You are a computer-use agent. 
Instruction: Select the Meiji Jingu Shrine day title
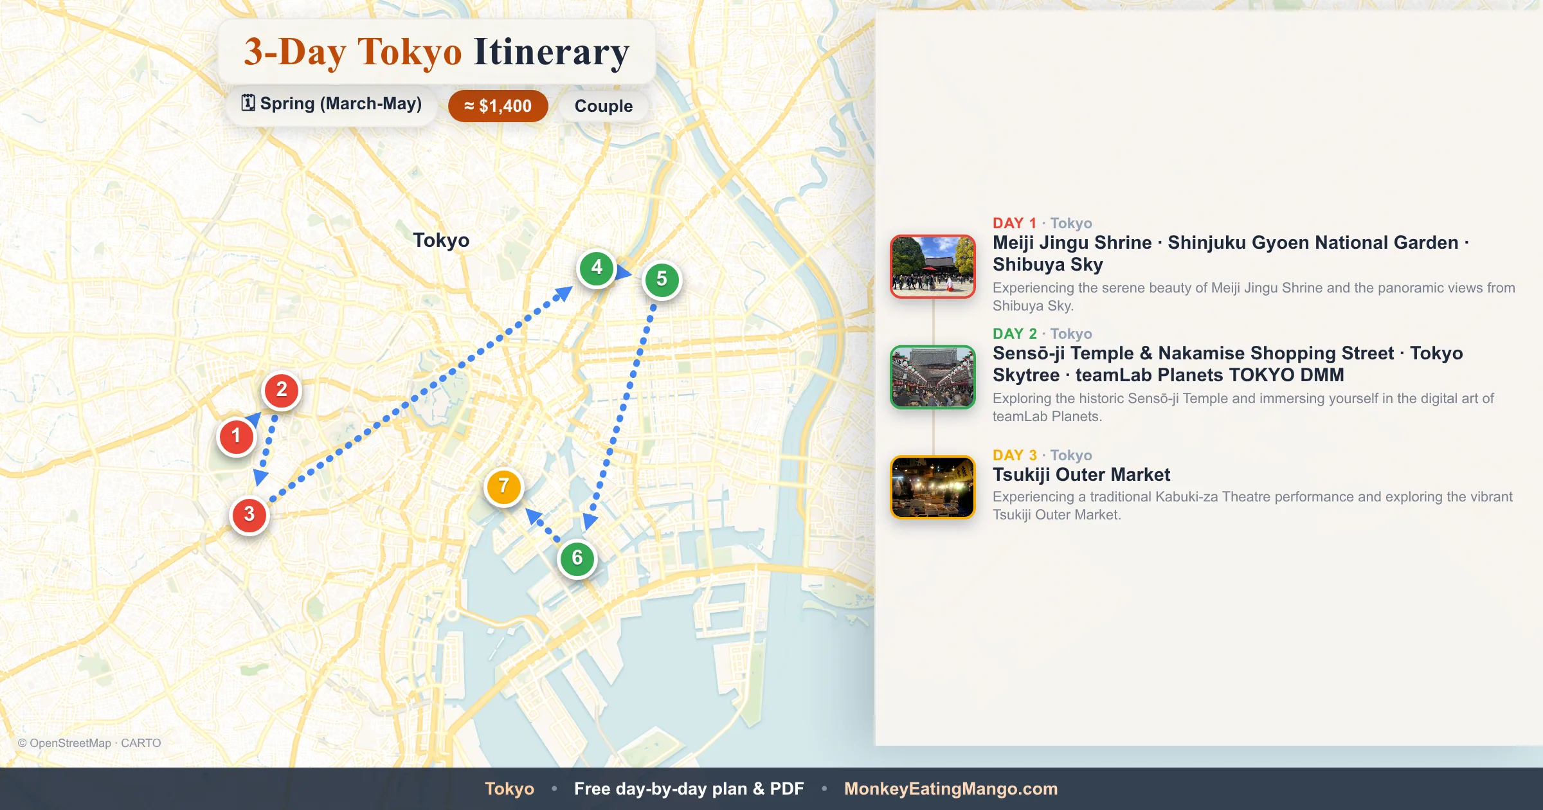coord(1231,253)
